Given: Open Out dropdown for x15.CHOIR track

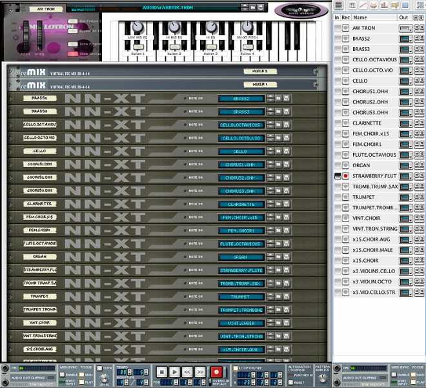Looking at the screenshot, I should [405, 261].
